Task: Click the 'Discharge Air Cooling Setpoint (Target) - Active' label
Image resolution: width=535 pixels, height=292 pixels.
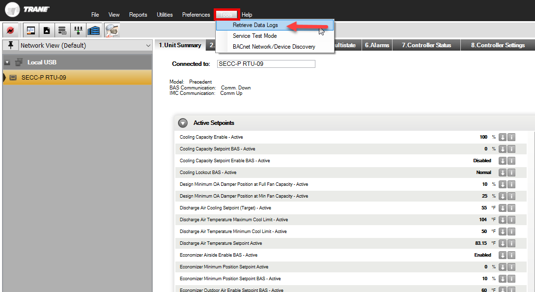Action: (225, 208)
